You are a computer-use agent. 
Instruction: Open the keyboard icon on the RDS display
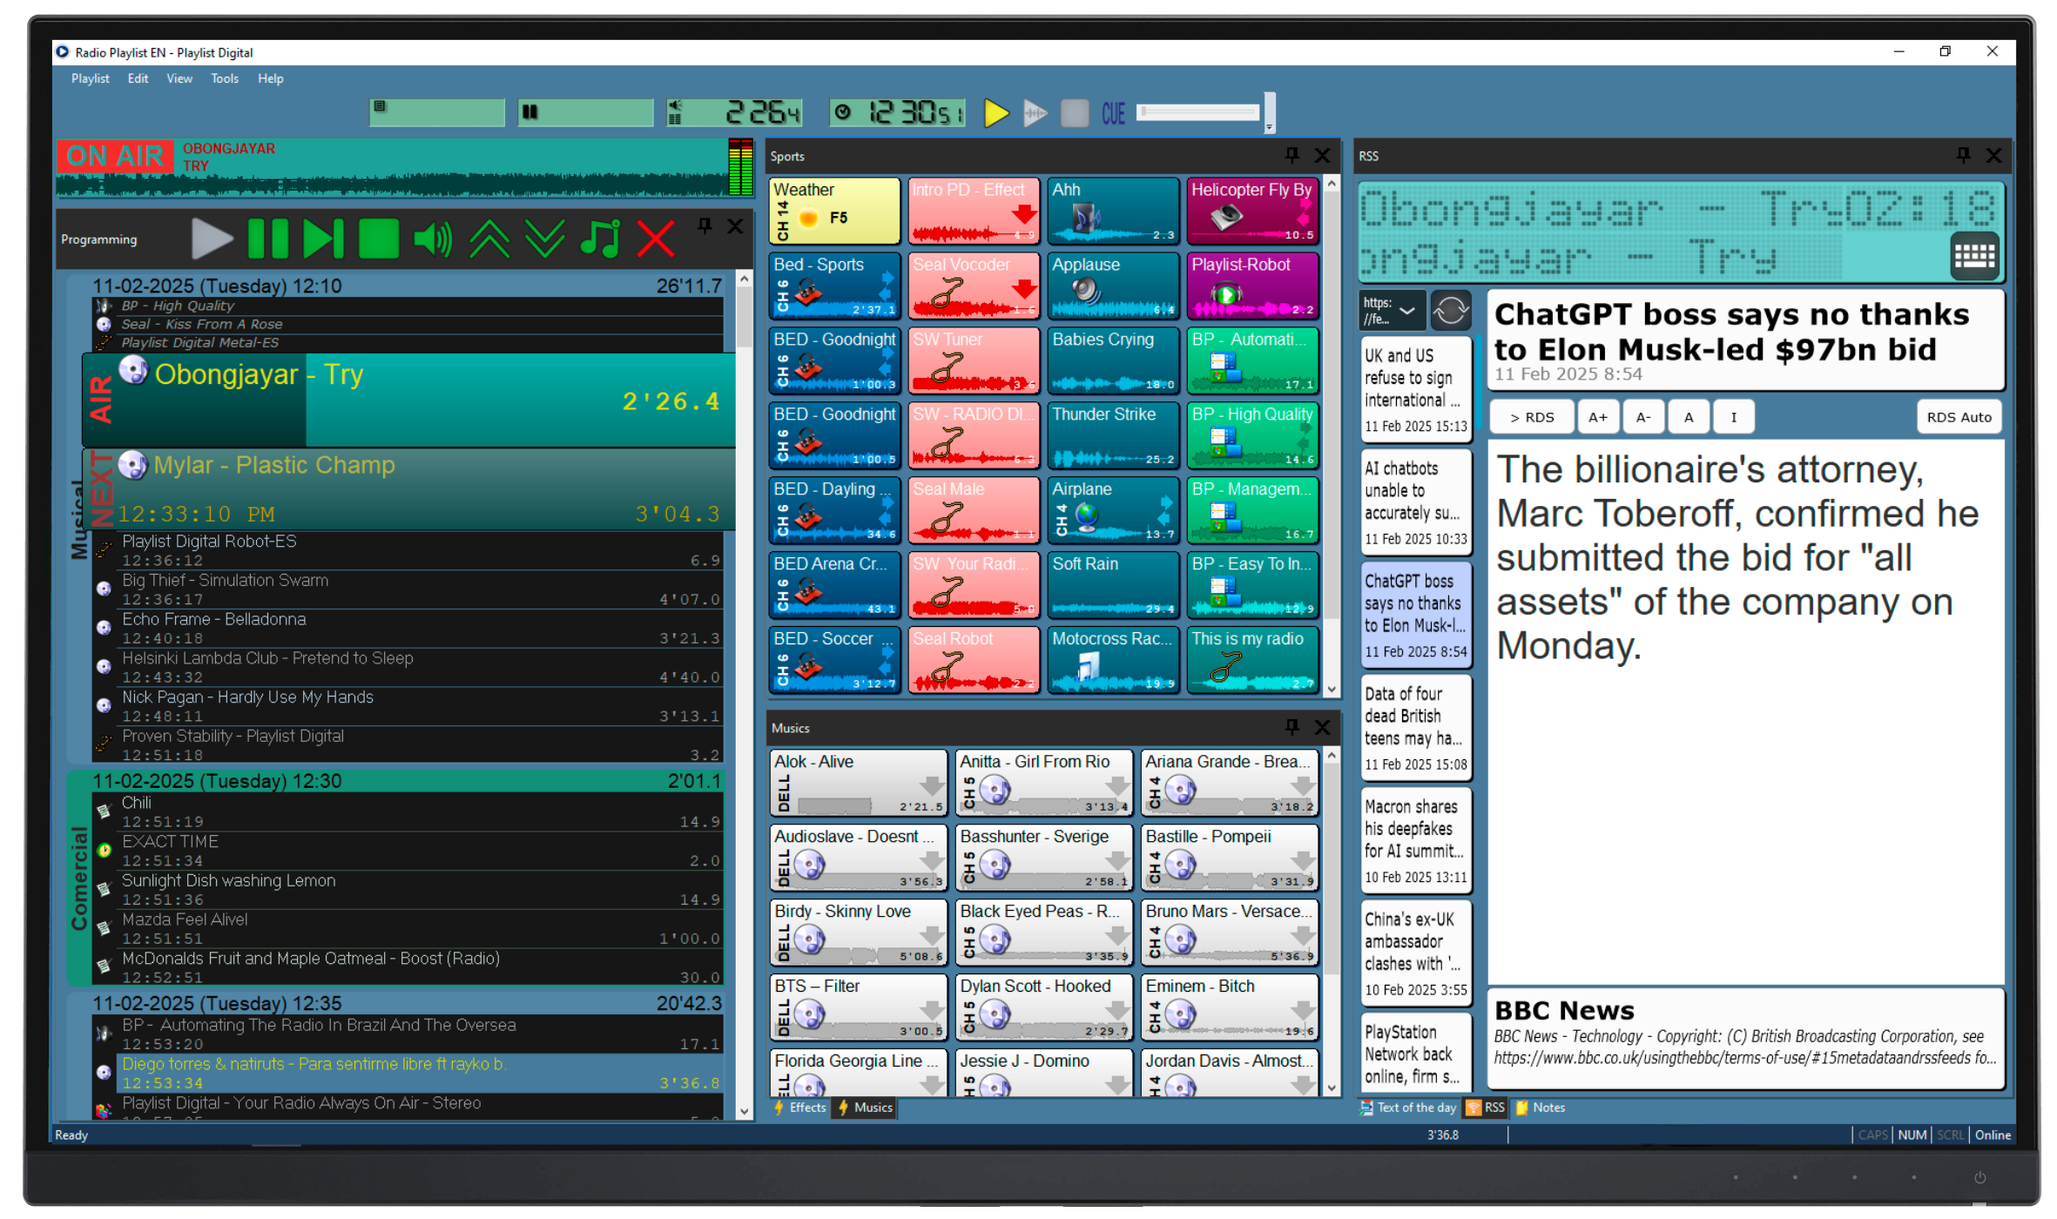tap(1974, 256)
